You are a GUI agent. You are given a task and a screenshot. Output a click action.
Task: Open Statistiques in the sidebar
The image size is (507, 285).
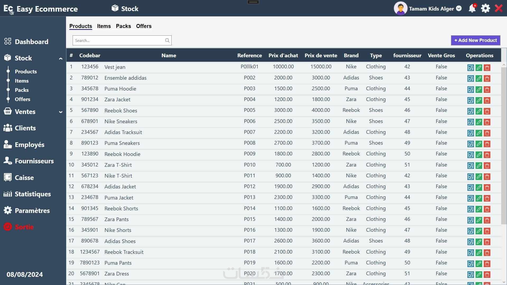tap(32, 194)
